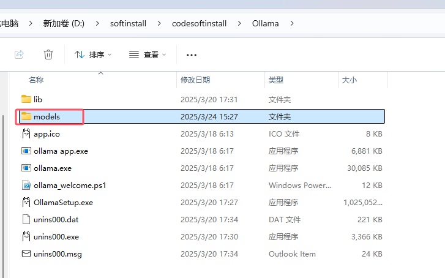Select the unins000.msg envelope icon
The image size is (445, 278).
coord(26,254)
